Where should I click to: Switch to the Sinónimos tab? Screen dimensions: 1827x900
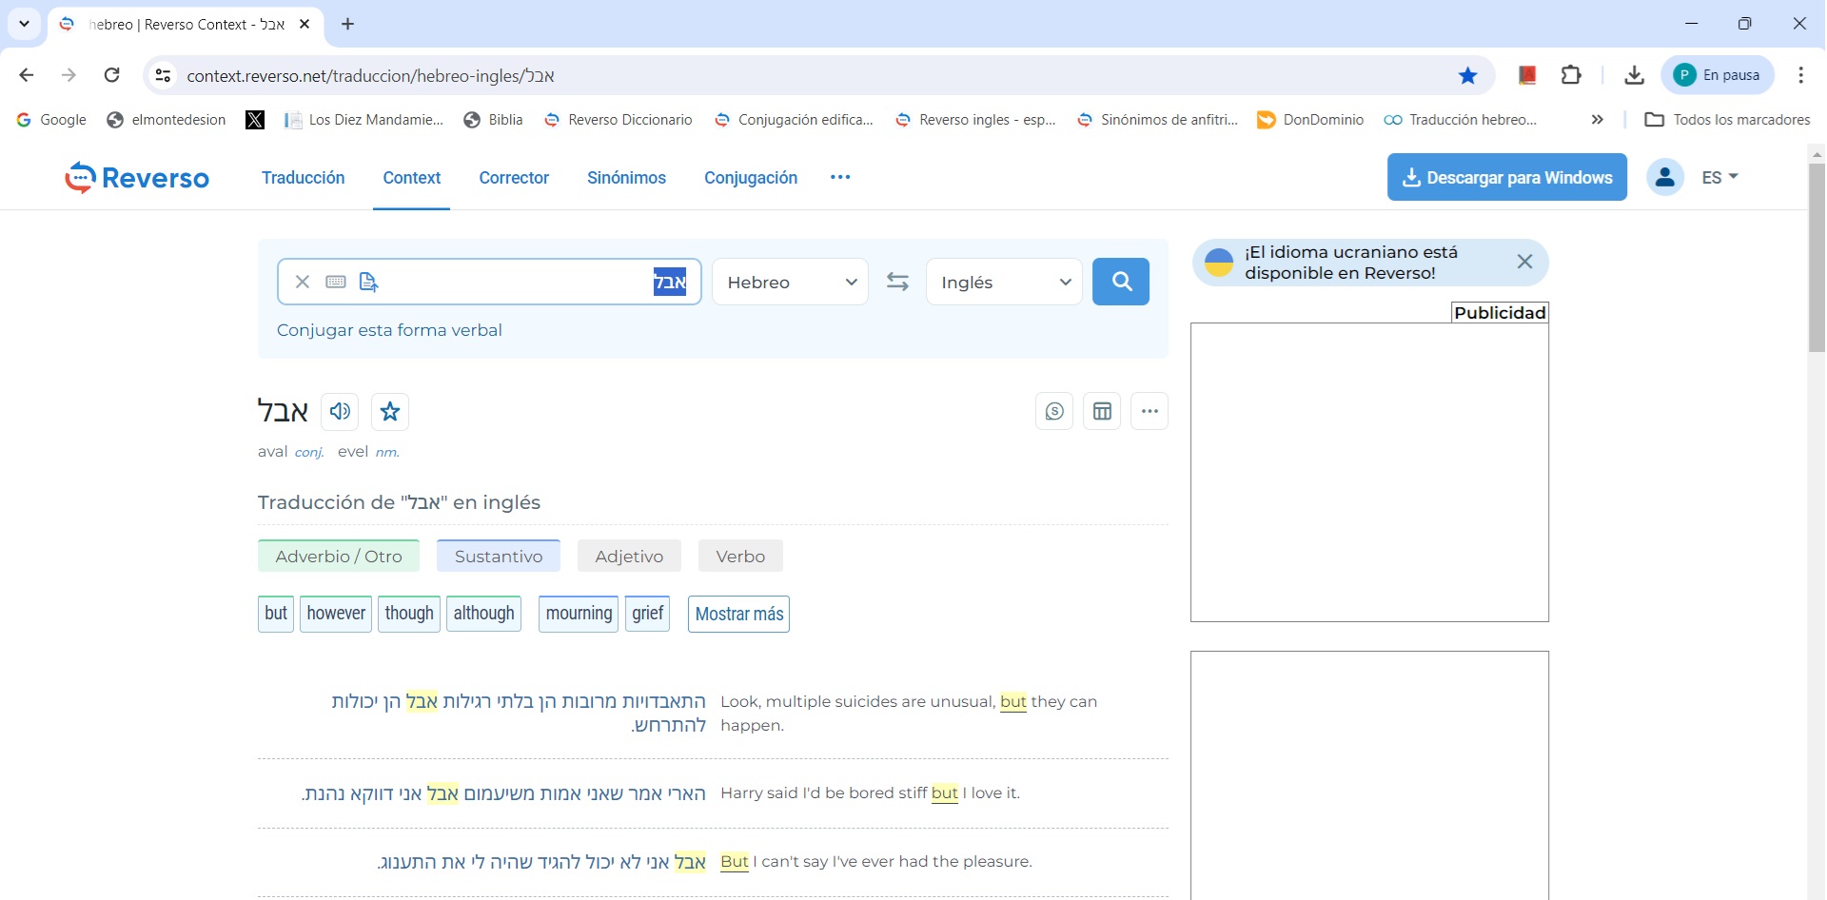[x=626, y=178]
